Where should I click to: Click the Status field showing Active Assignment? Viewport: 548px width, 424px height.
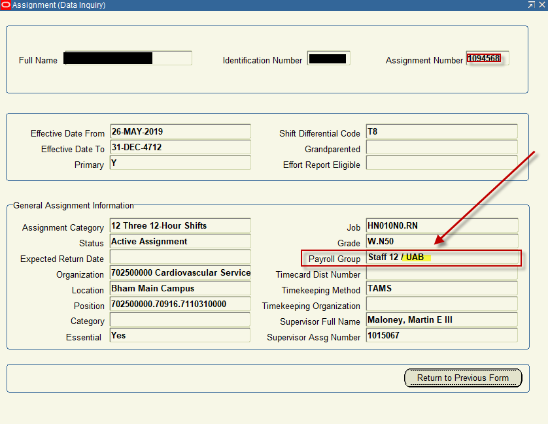pos(180,242)
